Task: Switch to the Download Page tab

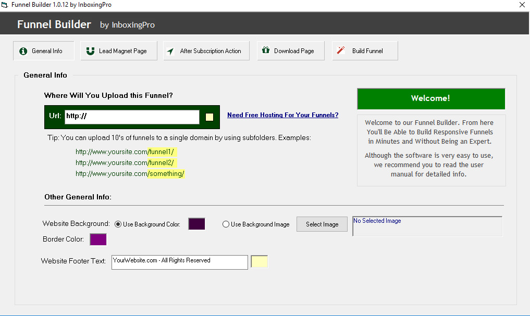Action: [291, 51]
